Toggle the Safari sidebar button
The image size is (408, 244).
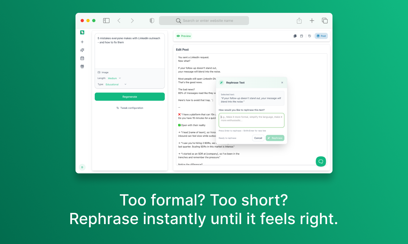pyautogui.click(x=106, y=21)
